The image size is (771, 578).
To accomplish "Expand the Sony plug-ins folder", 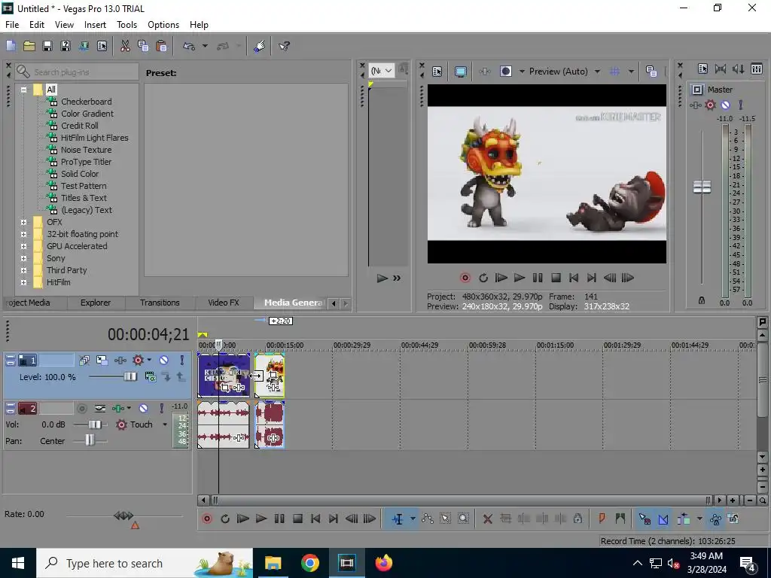I will 23,259.
